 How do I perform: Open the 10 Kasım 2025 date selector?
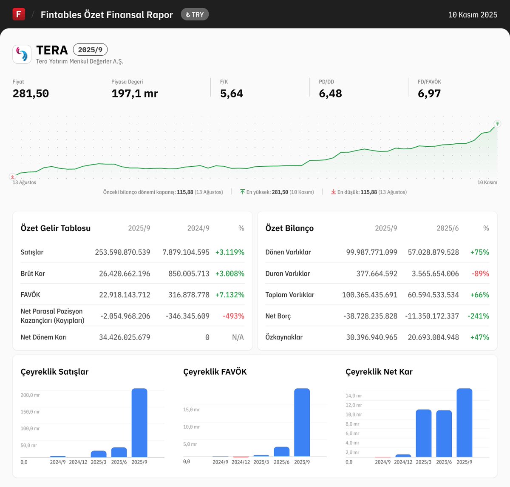[473, 14]
